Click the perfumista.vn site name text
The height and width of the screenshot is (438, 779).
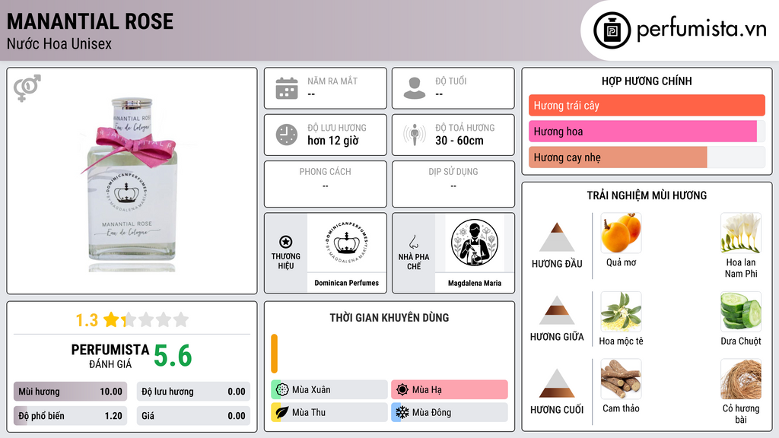pos(701,30)
